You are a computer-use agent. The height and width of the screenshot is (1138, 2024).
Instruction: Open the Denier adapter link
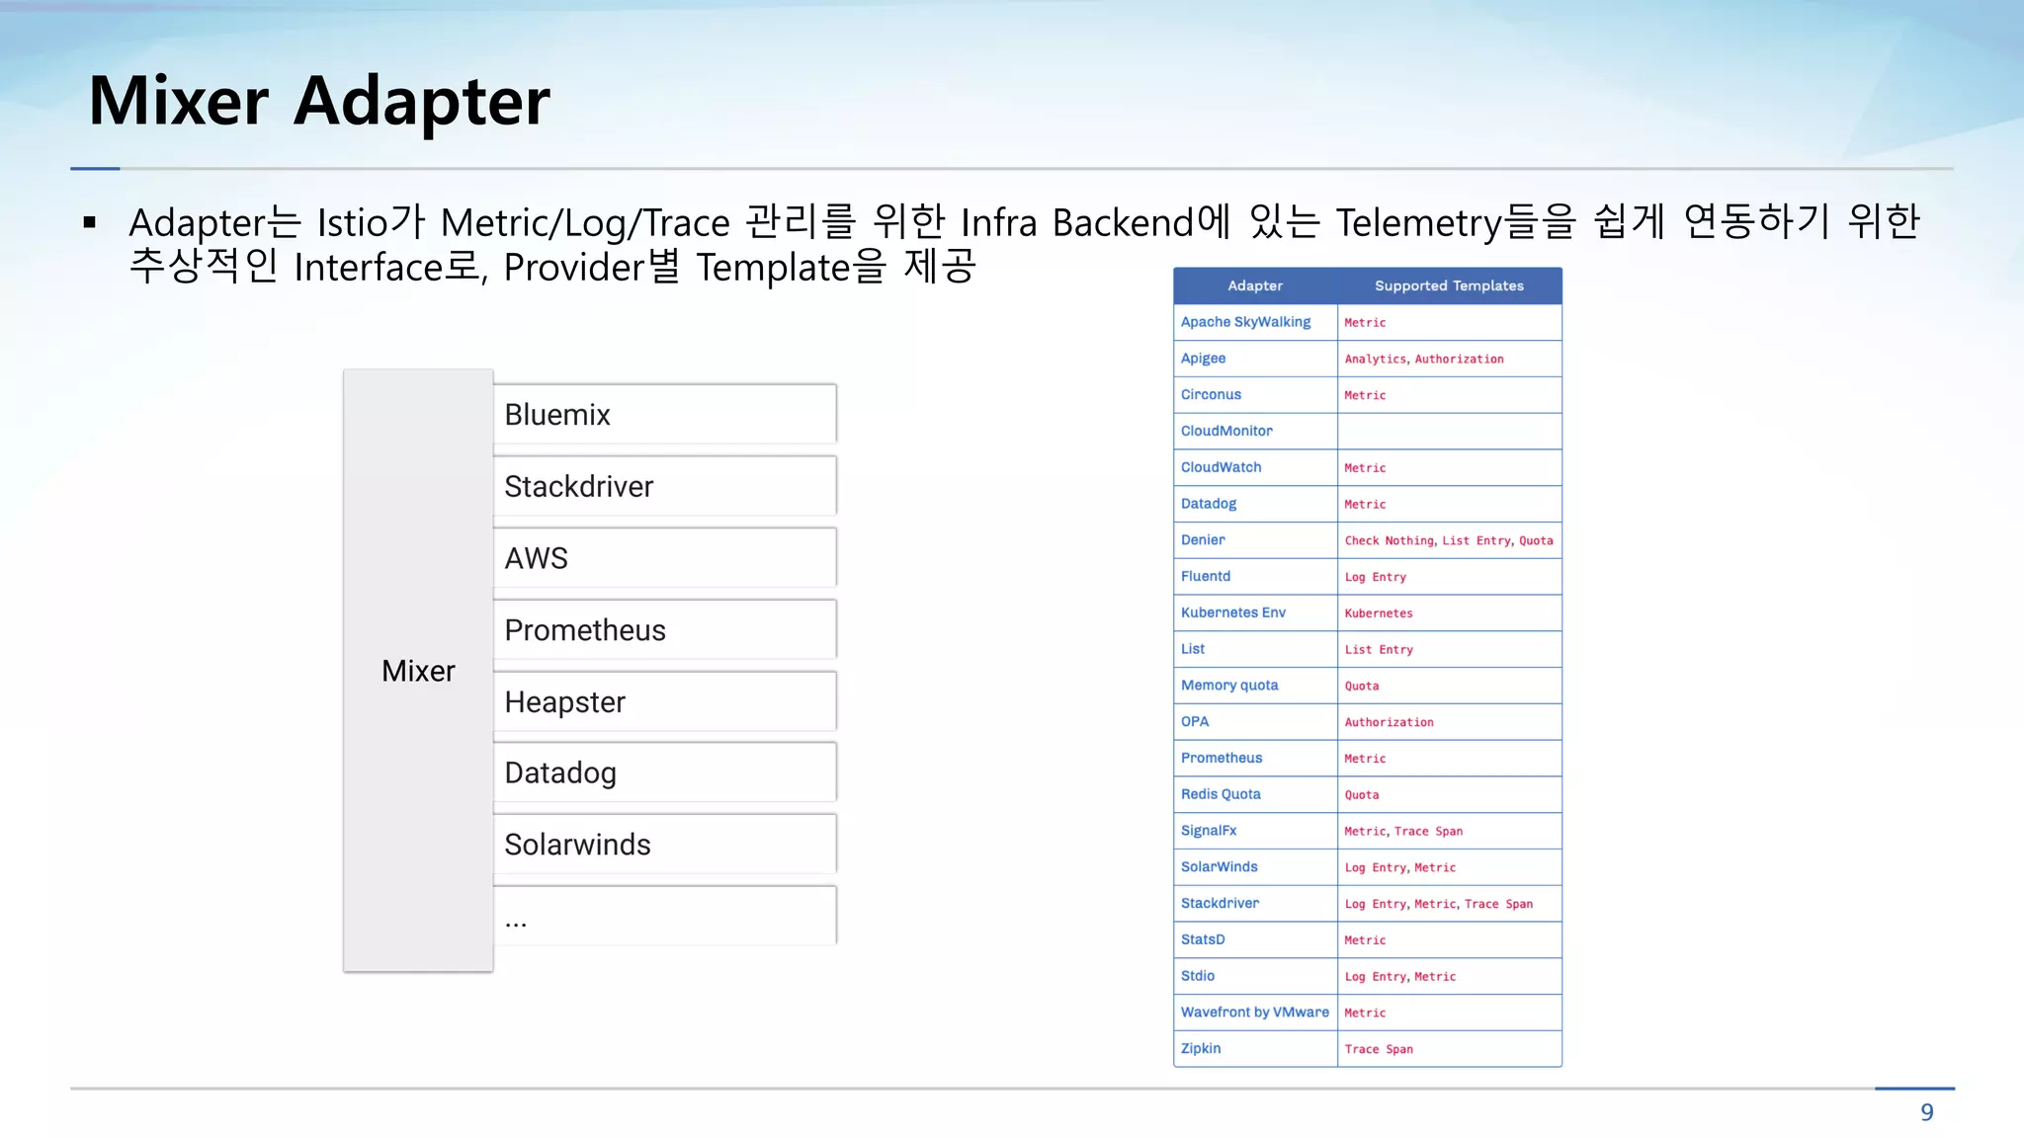pos(1203,539)
